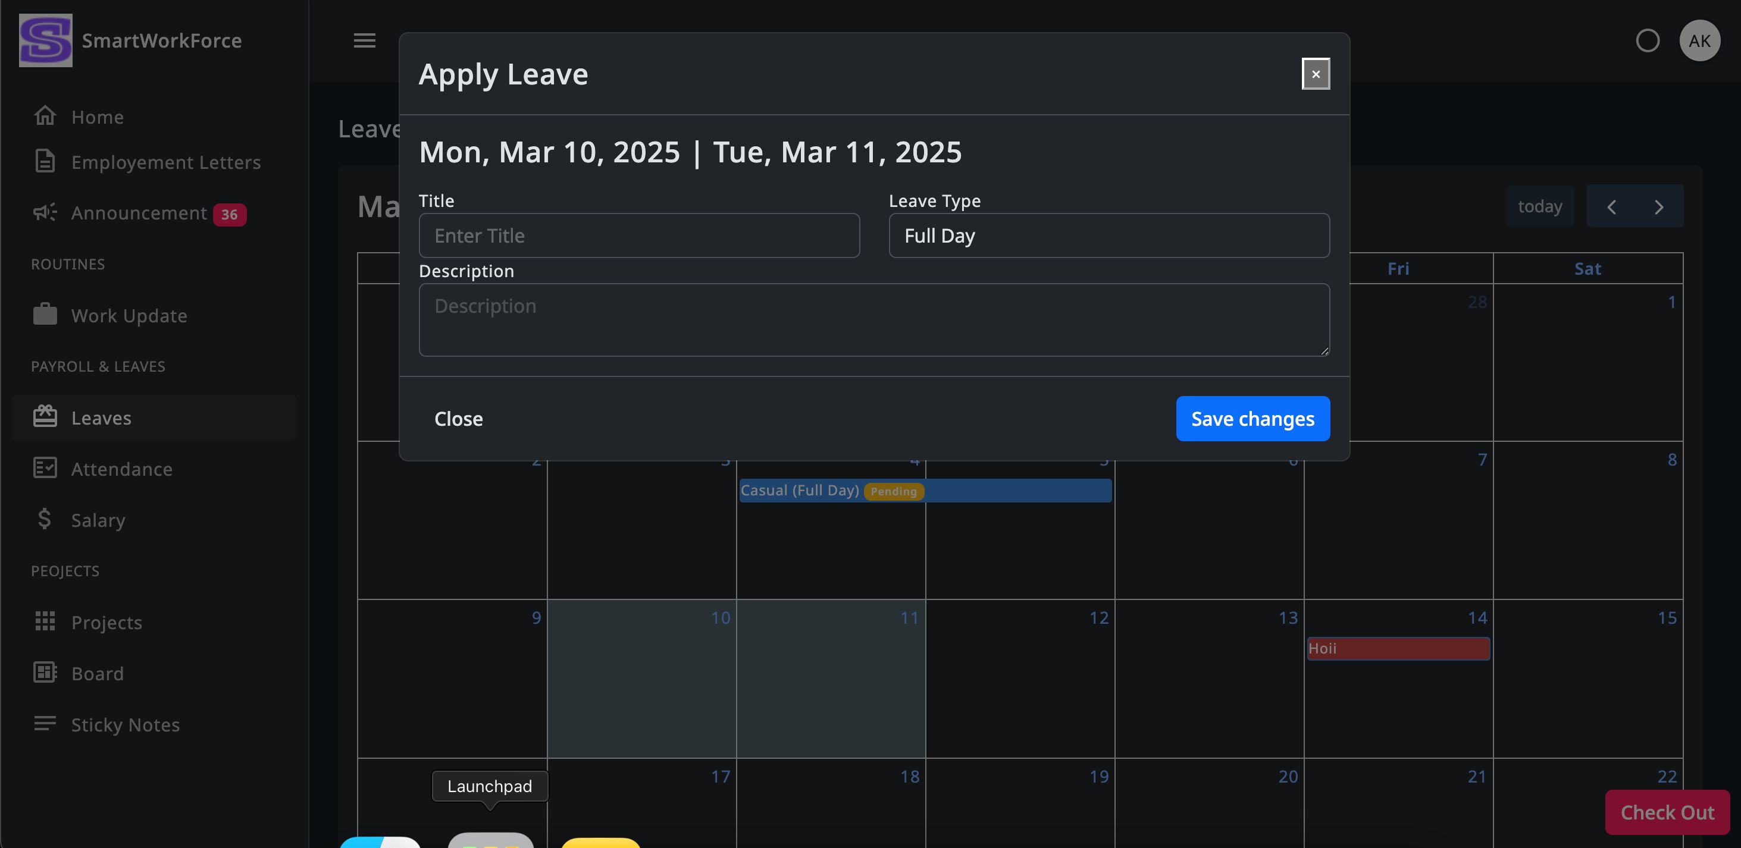Viewport: 1741px width, 848px height.
Task: Toggle the circular theme switch icon
Action: [1647, 40]
